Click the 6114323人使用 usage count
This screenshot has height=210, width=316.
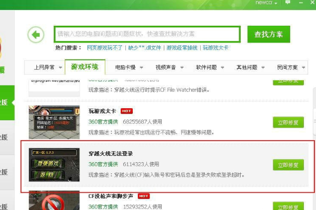(x=141, y=164)
